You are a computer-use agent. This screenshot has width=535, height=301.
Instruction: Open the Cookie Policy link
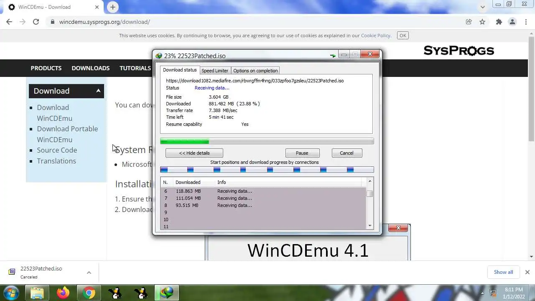(375, 36)
